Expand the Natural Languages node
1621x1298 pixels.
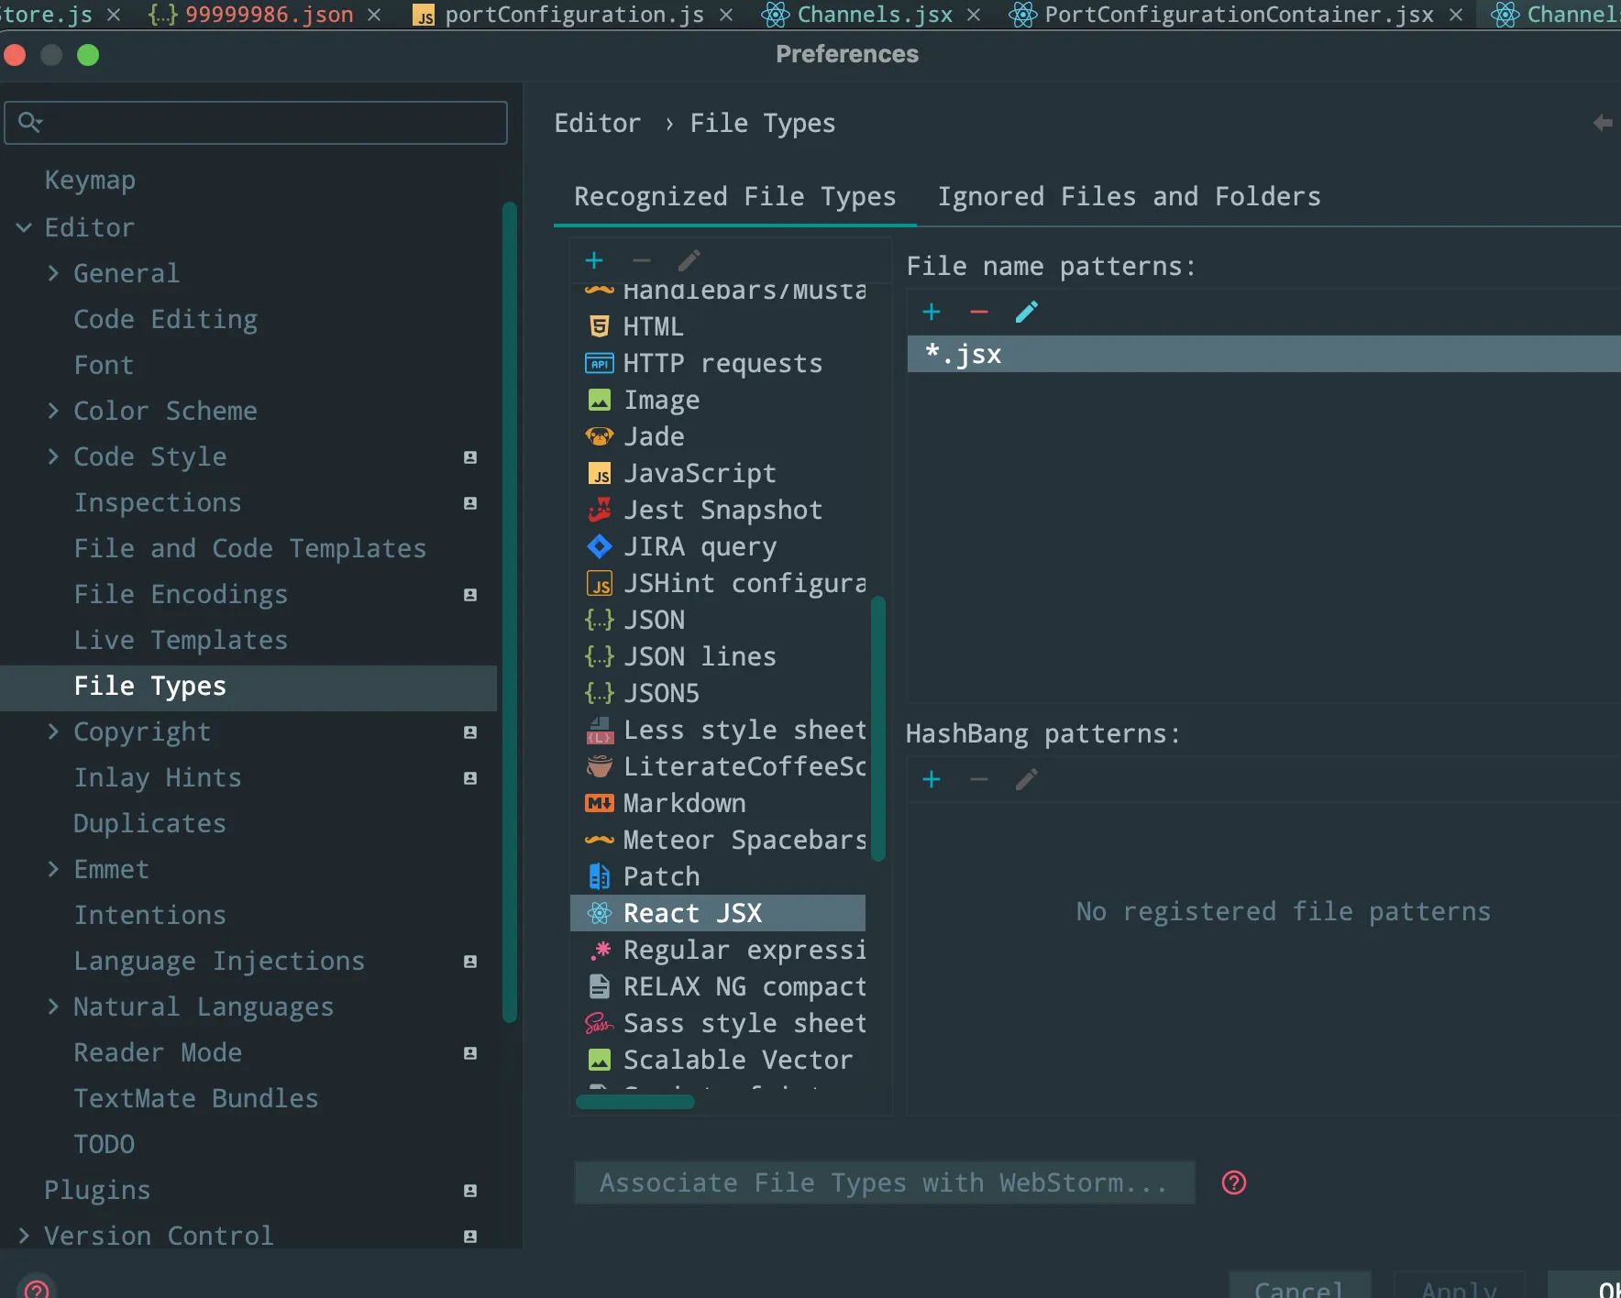click(x=53, y=1006)
